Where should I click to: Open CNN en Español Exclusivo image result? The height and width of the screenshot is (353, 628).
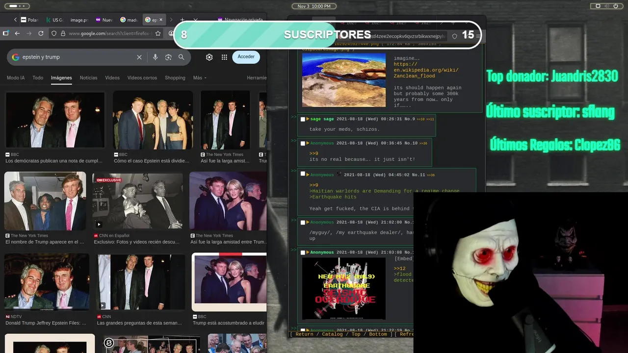click(138, 202)
